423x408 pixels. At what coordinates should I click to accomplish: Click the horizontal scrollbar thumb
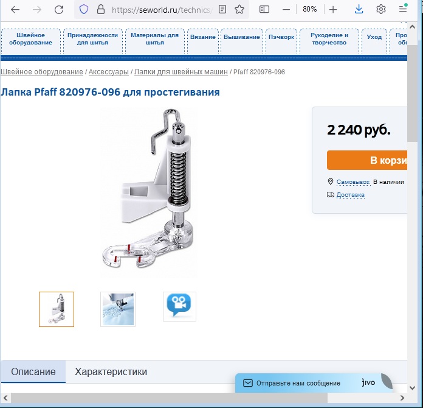[169, 398]
